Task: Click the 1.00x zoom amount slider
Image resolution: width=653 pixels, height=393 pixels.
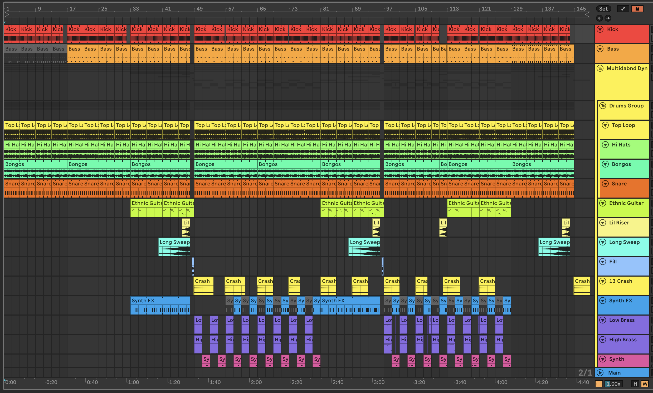Action: [x=613, y=384]
